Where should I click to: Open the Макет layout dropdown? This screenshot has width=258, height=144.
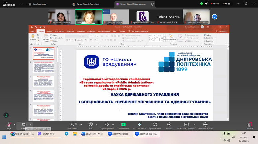pos(54,35)
